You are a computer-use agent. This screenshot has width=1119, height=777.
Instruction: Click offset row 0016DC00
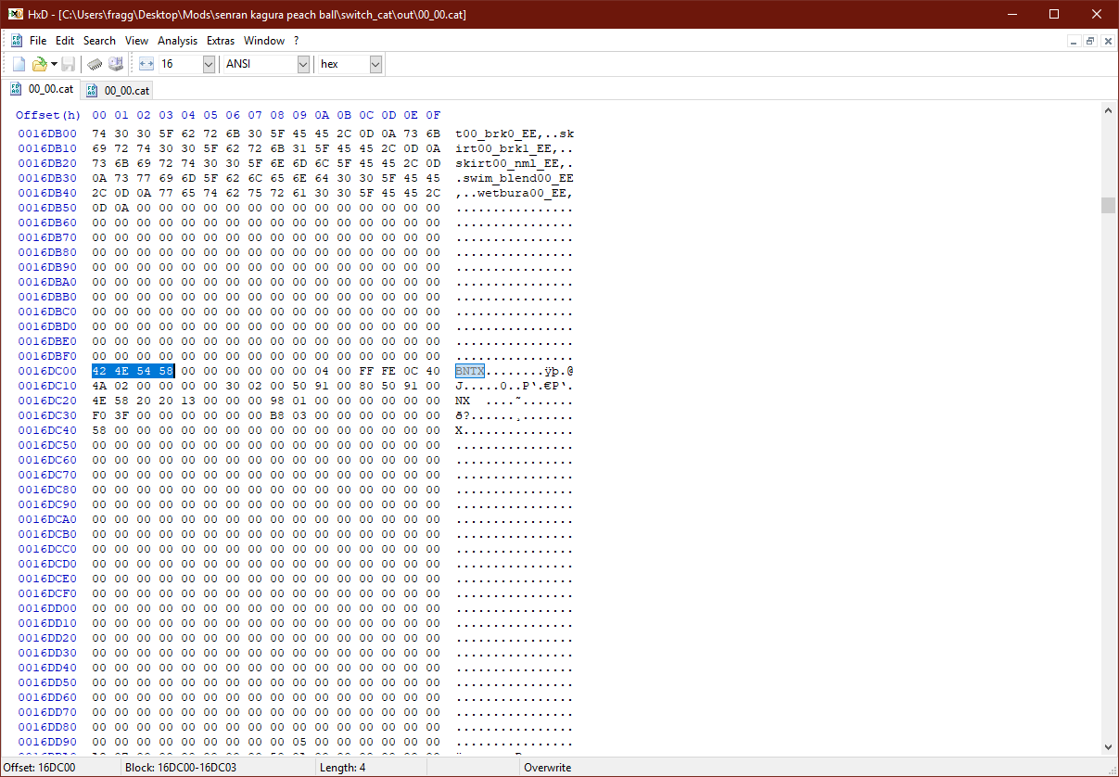[47, 371]
